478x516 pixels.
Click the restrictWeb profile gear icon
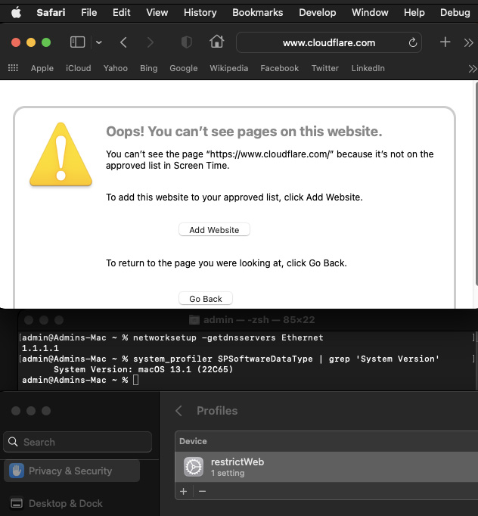click(x=194, y=467)
